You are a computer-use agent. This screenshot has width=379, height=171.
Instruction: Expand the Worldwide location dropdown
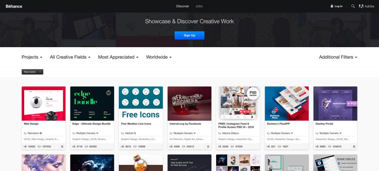pyautogui.click(x=159, y=57)
